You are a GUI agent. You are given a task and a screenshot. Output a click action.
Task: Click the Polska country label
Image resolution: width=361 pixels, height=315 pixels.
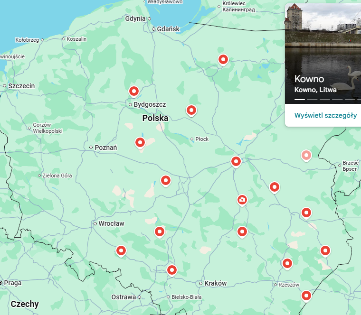point(155,118)
